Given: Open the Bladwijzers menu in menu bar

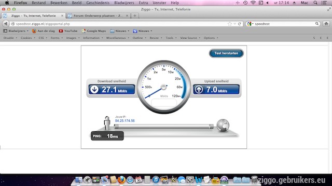Looking at the screenshot, I should pos(124,3).
